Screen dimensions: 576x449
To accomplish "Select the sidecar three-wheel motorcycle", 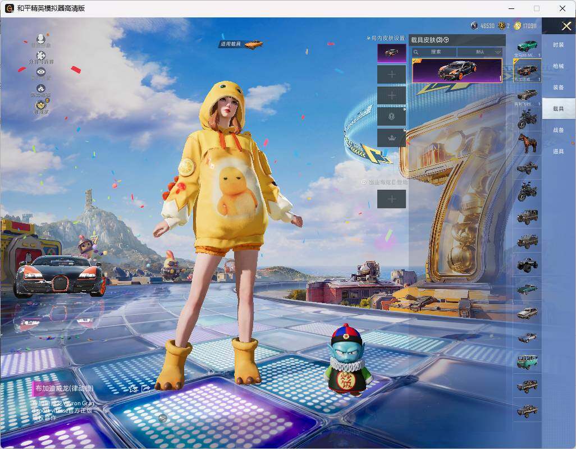I will click(x=527, y=191).
